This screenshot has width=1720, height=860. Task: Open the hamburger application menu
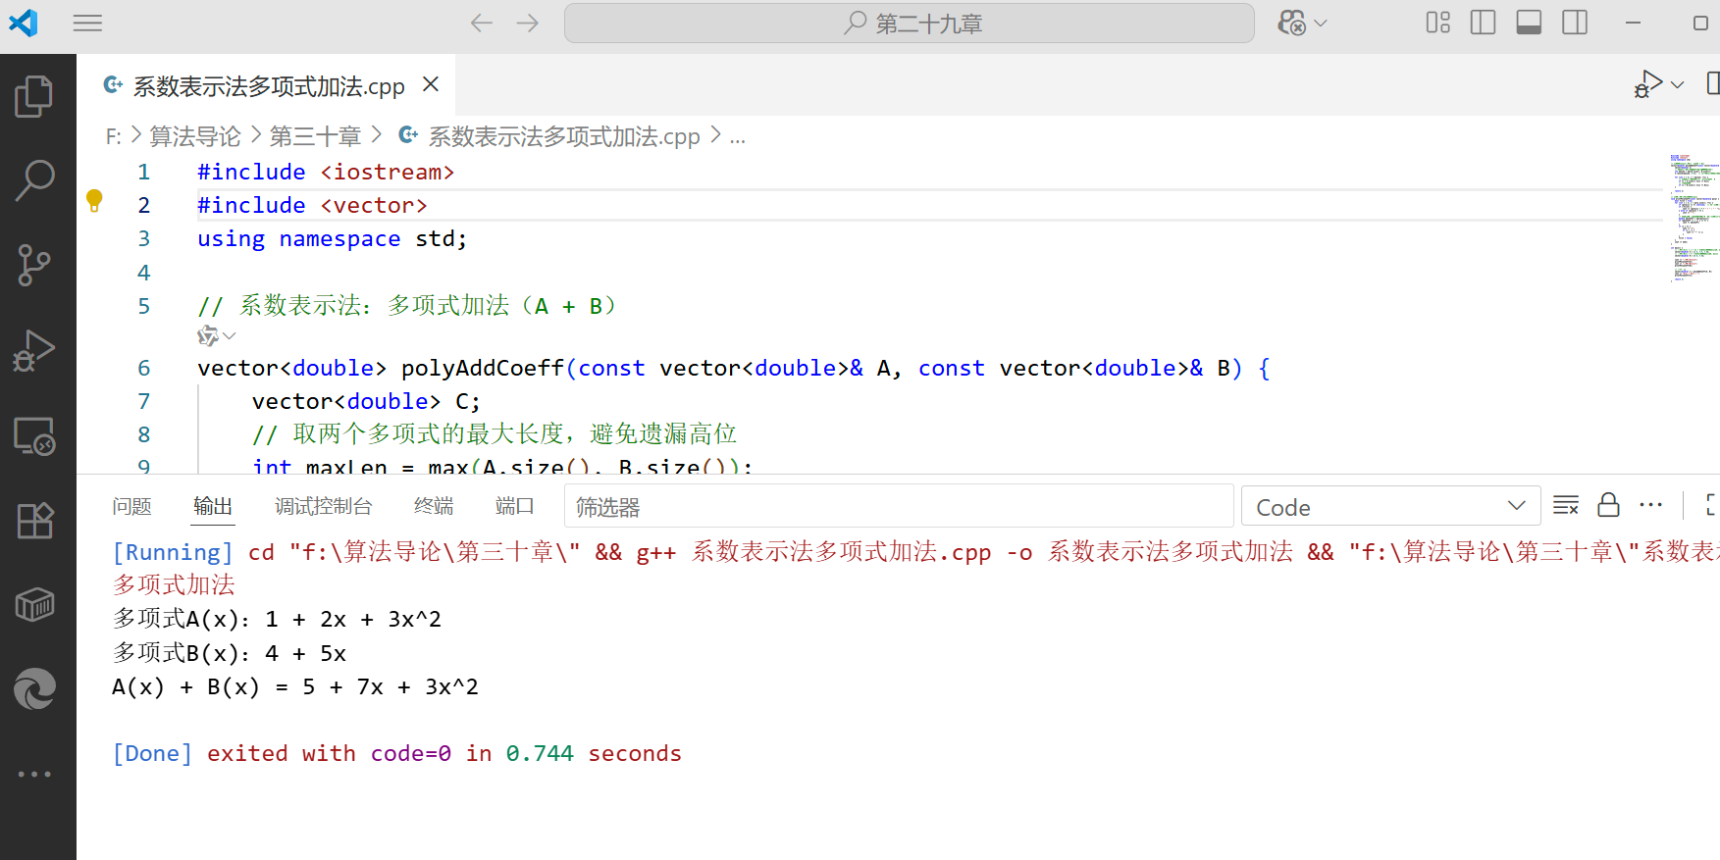click(87, 23)
